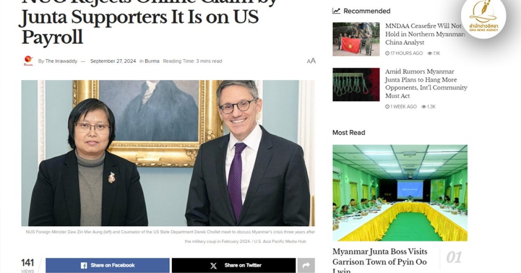Share on Facebook button
This screenshot has height=273, width=521.
pos(108,265)
